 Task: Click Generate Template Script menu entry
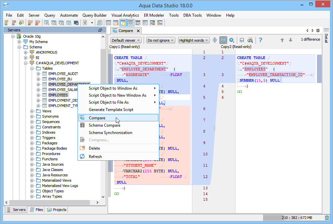pyautogui.click(x=119, y=110)
